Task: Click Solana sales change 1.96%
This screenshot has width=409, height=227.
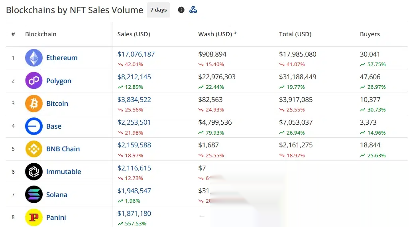Action: [129, 201]
